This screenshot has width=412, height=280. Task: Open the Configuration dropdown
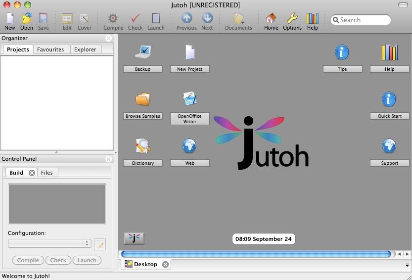click(49, 243)
